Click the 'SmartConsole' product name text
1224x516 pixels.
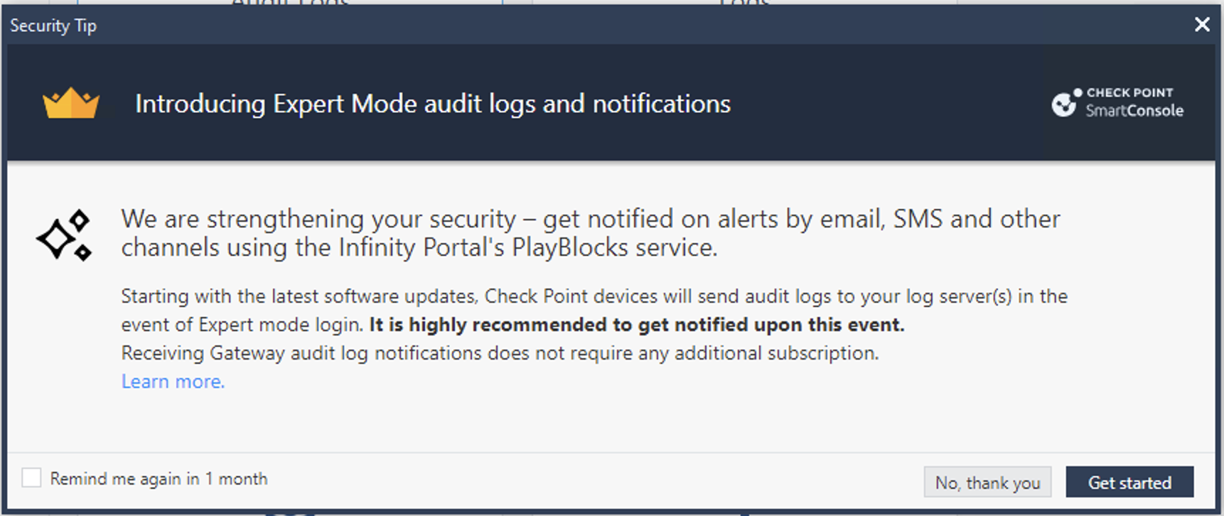[x=1134, y=111]
